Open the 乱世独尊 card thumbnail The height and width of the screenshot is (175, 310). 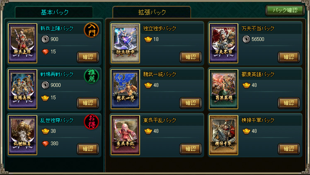coord(22,135)
